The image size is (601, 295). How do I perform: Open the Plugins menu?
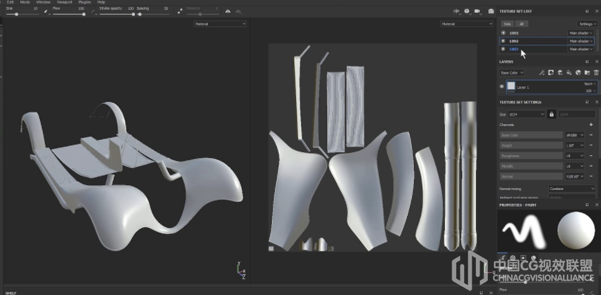tap(85, 2)
